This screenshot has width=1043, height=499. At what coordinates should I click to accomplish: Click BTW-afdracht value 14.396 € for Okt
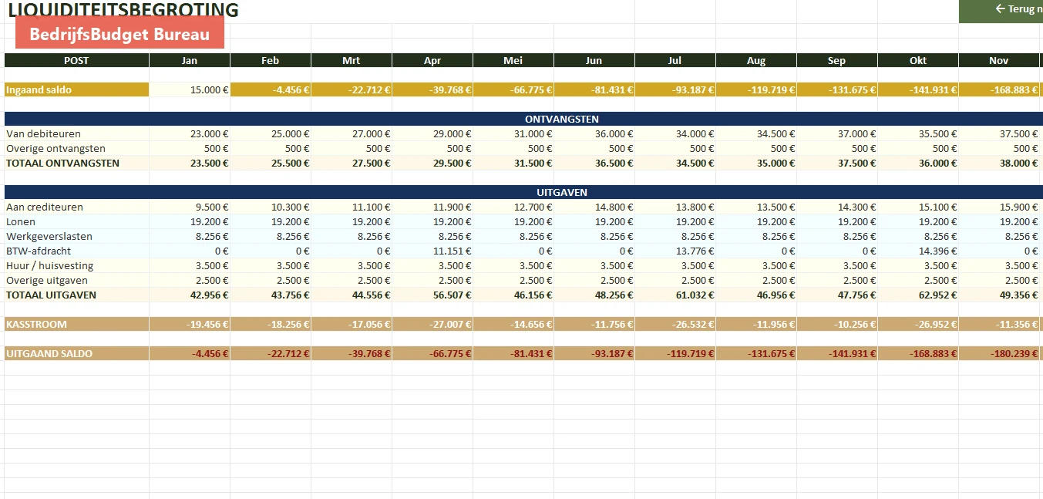pyautogui.click(x=918, y=251)
